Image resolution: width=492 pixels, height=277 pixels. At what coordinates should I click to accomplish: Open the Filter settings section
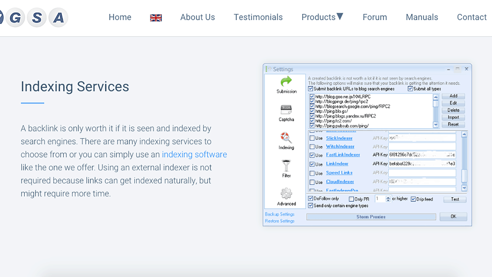286,169
